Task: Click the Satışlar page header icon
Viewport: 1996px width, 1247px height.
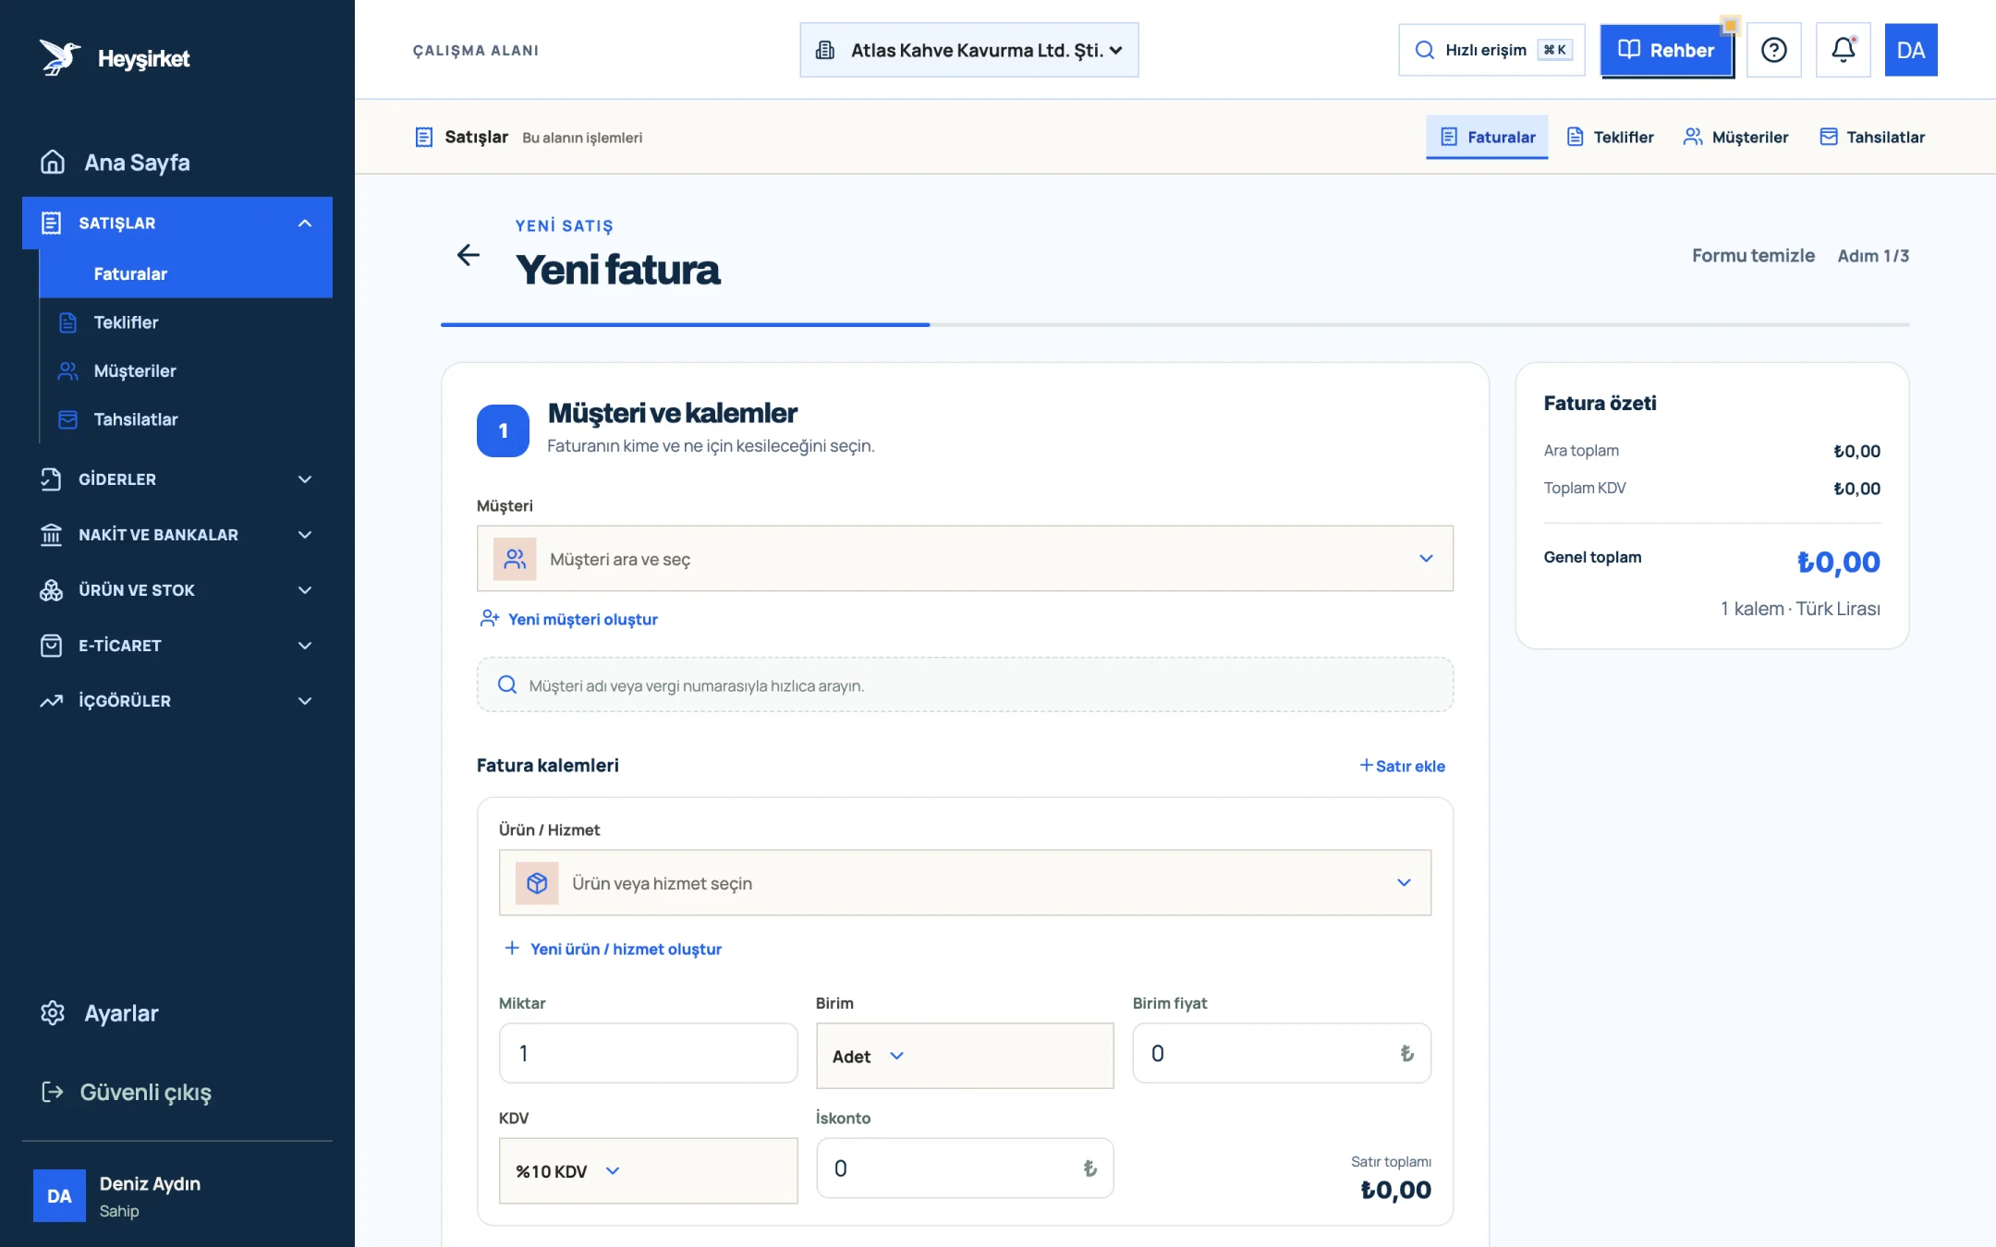Action: click(424, 137)
